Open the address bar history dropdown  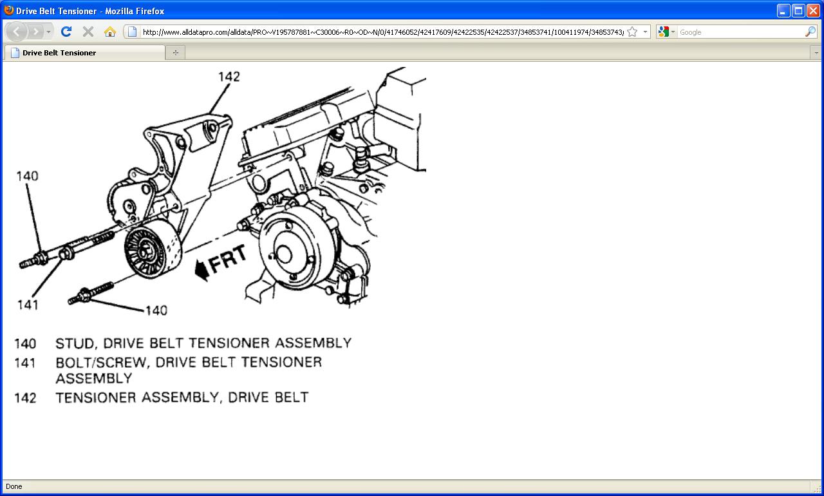point(645,32)
